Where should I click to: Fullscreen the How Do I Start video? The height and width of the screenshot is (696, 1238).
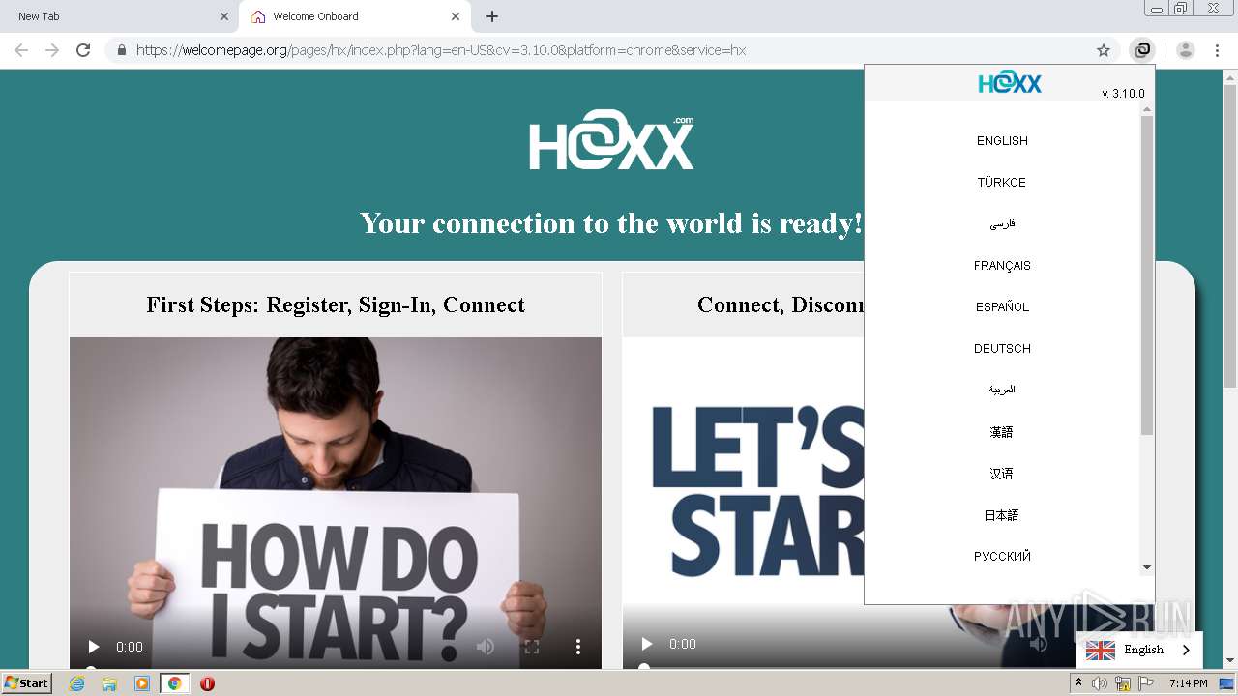pyautogui.click(x=531, y=647)
